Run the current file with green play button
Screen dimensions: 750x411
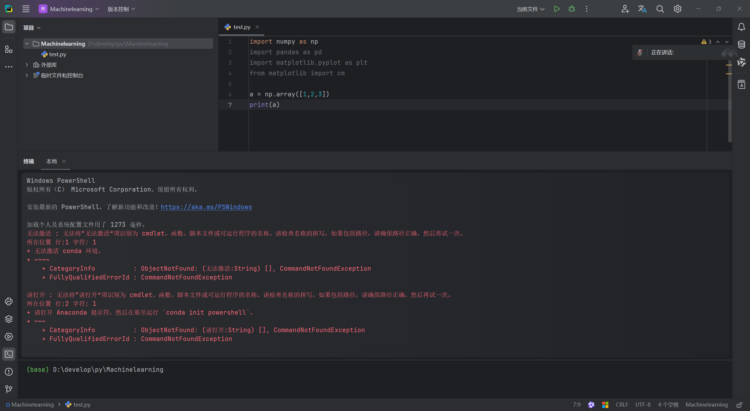pos(557,9)
